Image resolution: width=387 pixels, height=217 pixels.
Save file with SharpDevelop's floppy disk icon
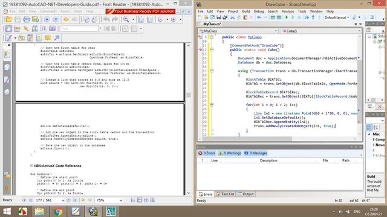coord(219,17)
